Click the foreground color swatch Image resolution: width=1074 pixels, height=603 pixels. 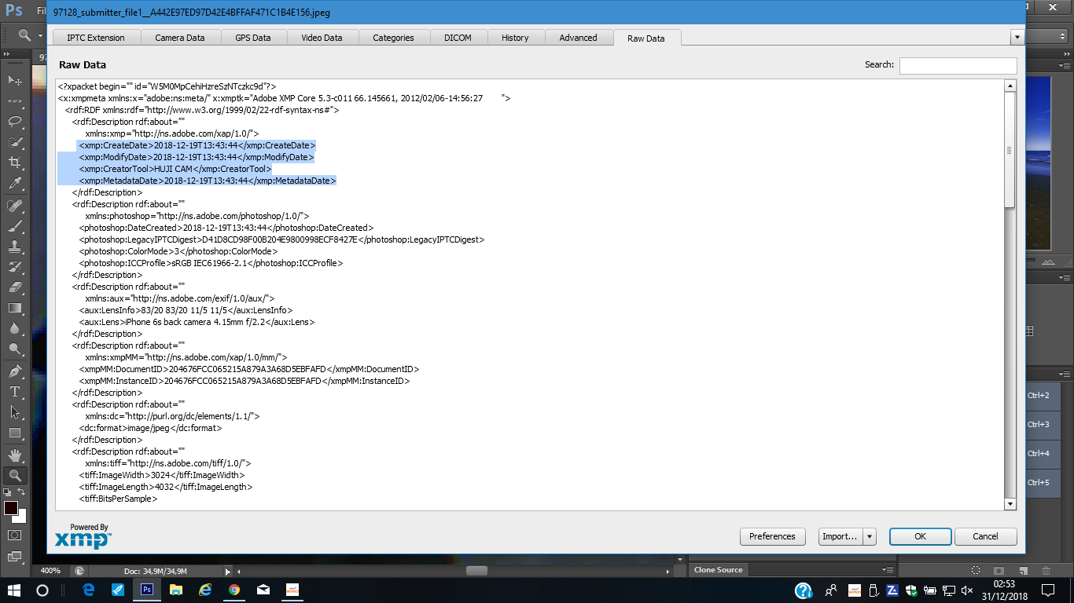[x=11, y=508]
